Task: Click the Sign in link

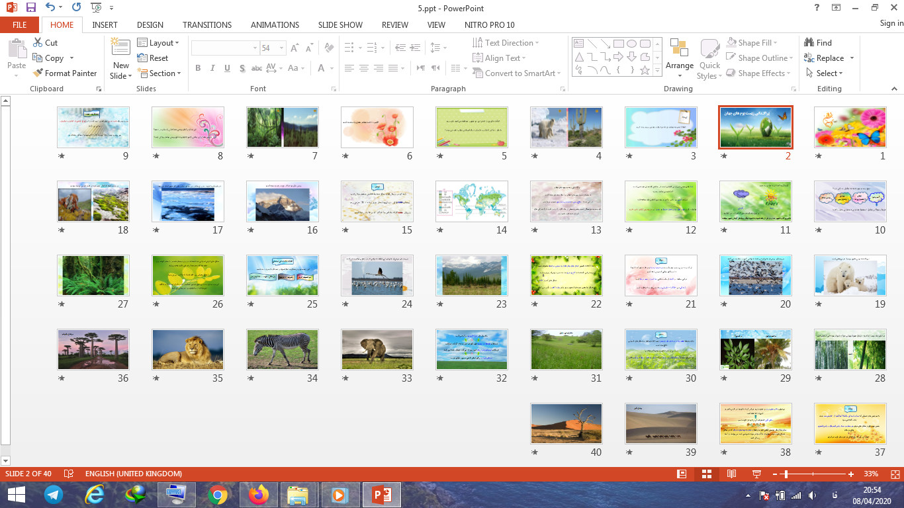Action: tap(891, 23)
